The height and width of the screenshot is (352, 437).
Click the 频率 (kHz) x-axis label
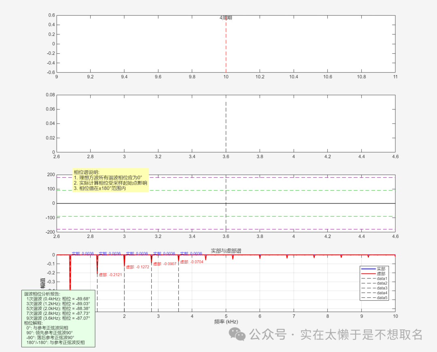tap(226, 322)
